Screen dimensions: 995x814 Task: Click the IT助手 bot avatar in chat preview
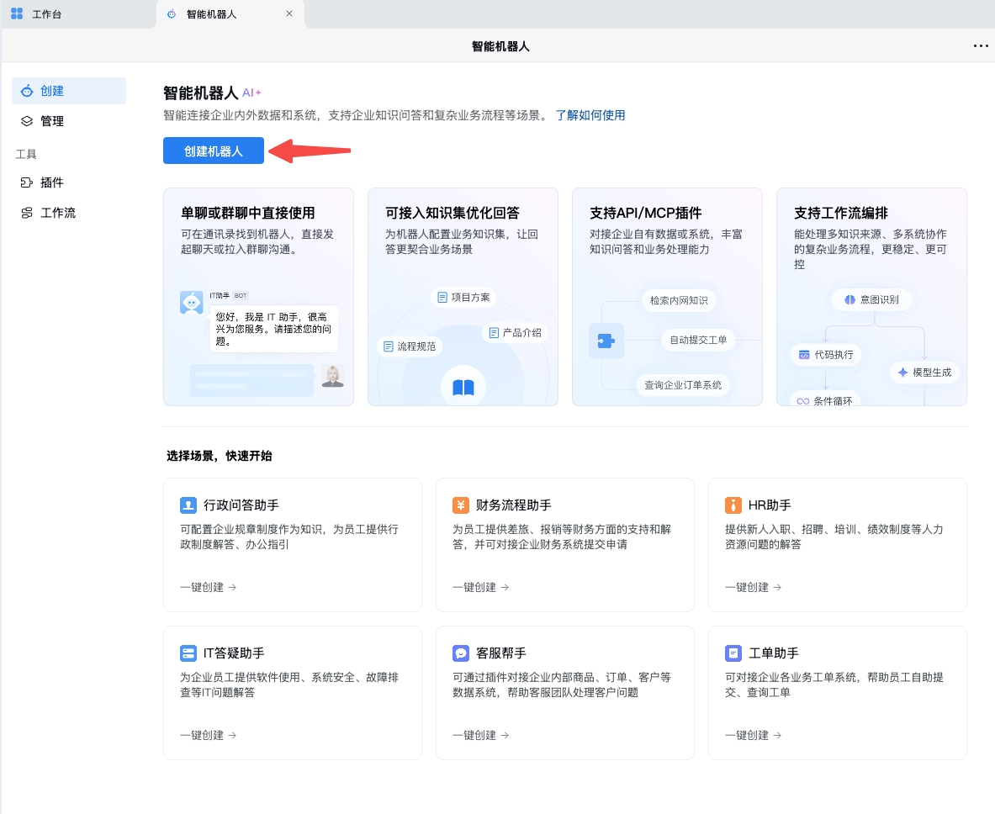point(191,302)
